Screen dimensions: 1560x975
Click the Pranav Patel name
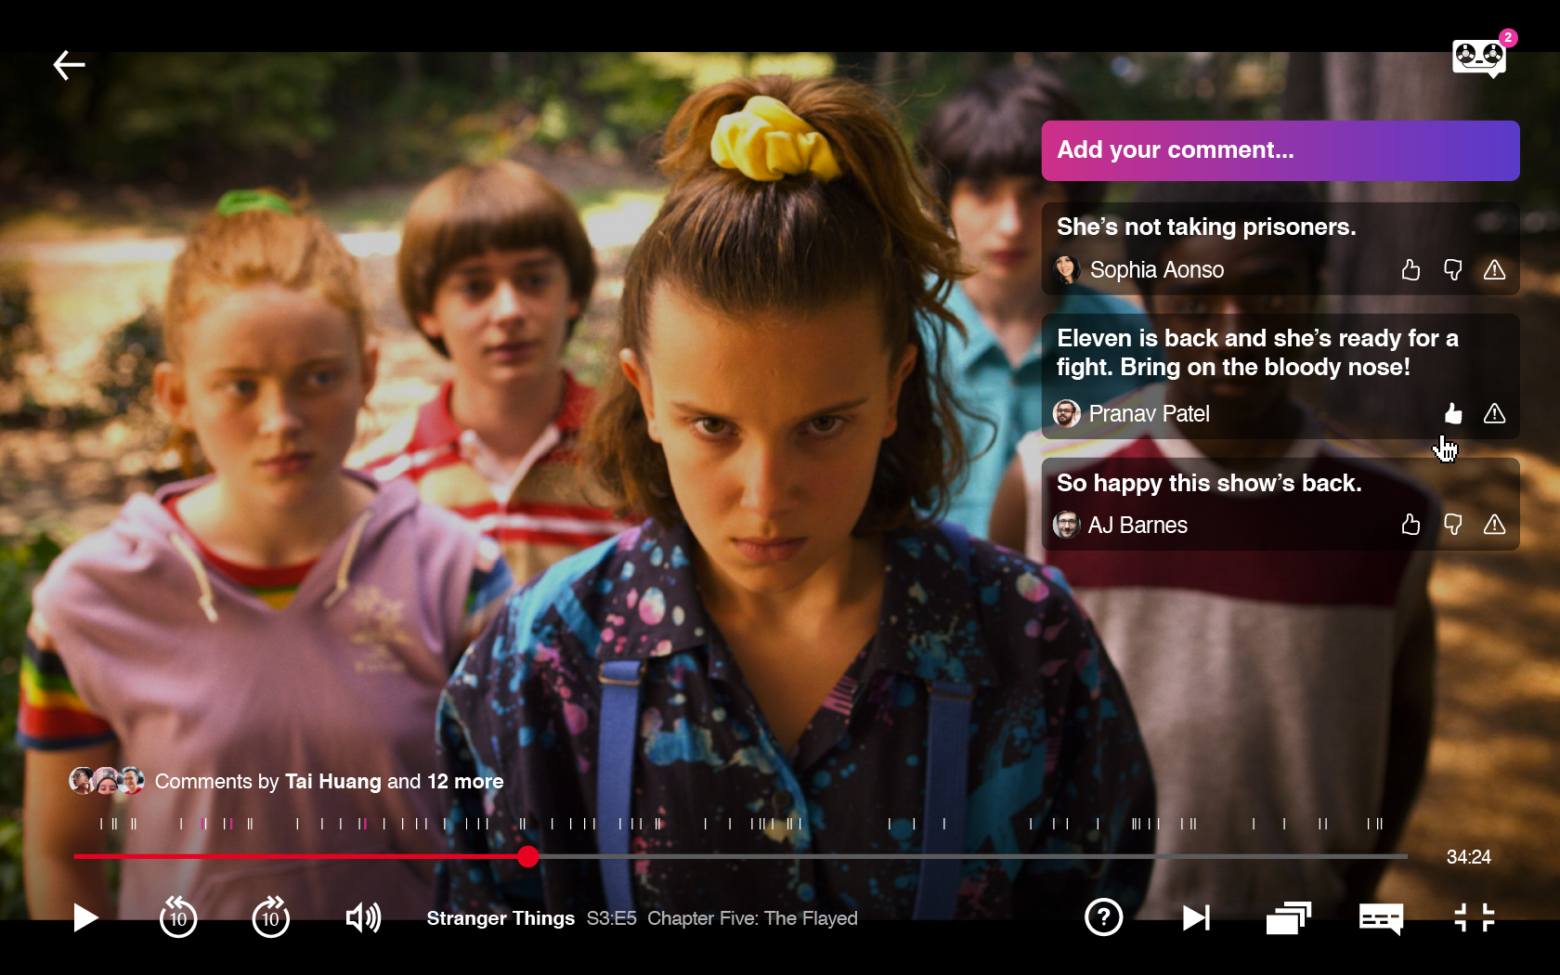tap(1150, 413)
